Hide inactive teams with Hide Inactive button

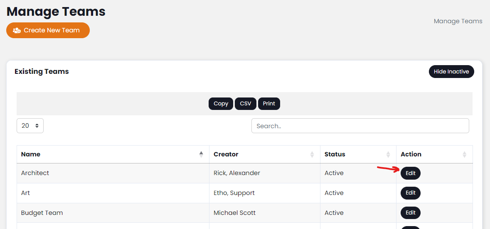click(x=451, y=71)
